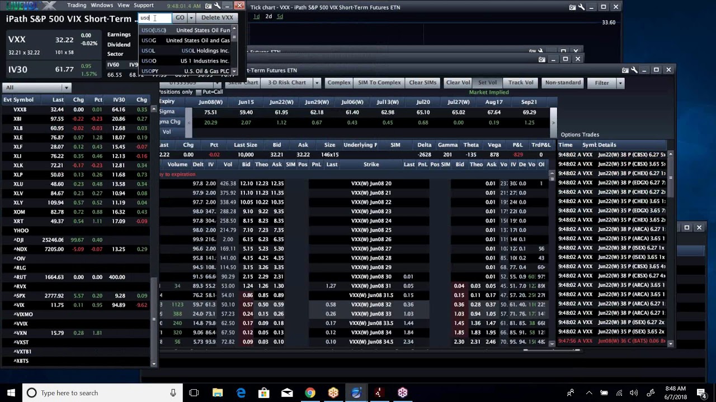Image resolution: width=716 pixels, height=402 pixels.
Task: Click the camera icon in Tick chart window
Action: (572, 7)
